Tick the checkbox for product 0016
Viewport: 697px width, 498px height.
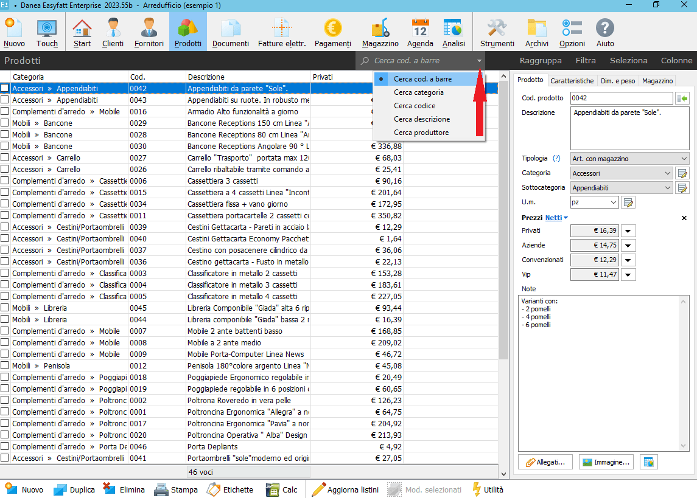tap(4, 111)
